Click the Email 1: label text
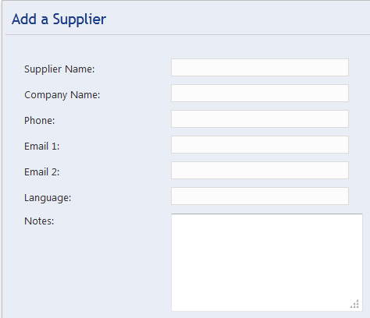The height and width of the screenshot is (318, 370). (x=41, y=147)
